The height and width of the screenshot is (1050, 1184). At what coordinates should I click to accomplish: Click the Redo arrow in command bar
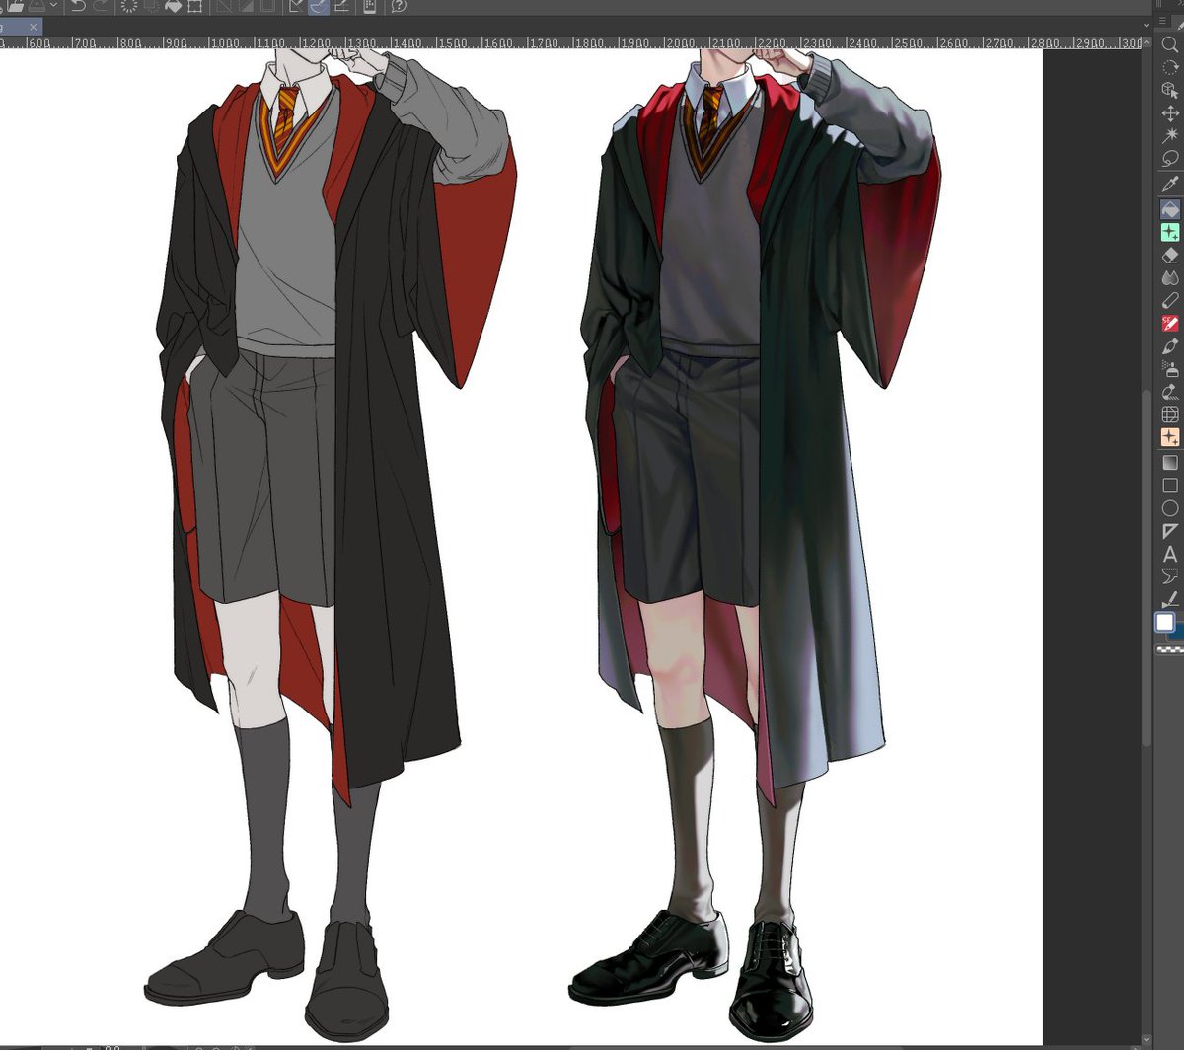tap(100, 6)
